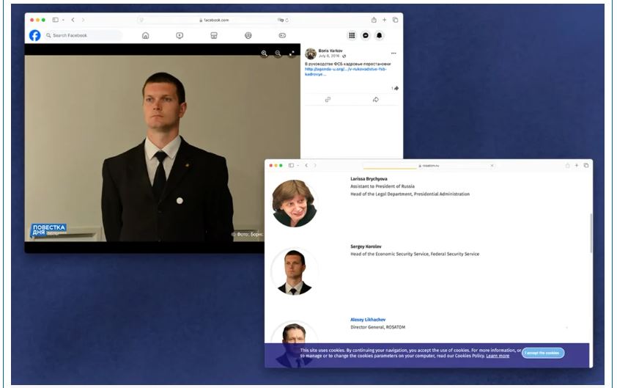
Task: Toggle the sidebar in Facebook Safari window
Action: pyautogui.click(x=56, y=20)
